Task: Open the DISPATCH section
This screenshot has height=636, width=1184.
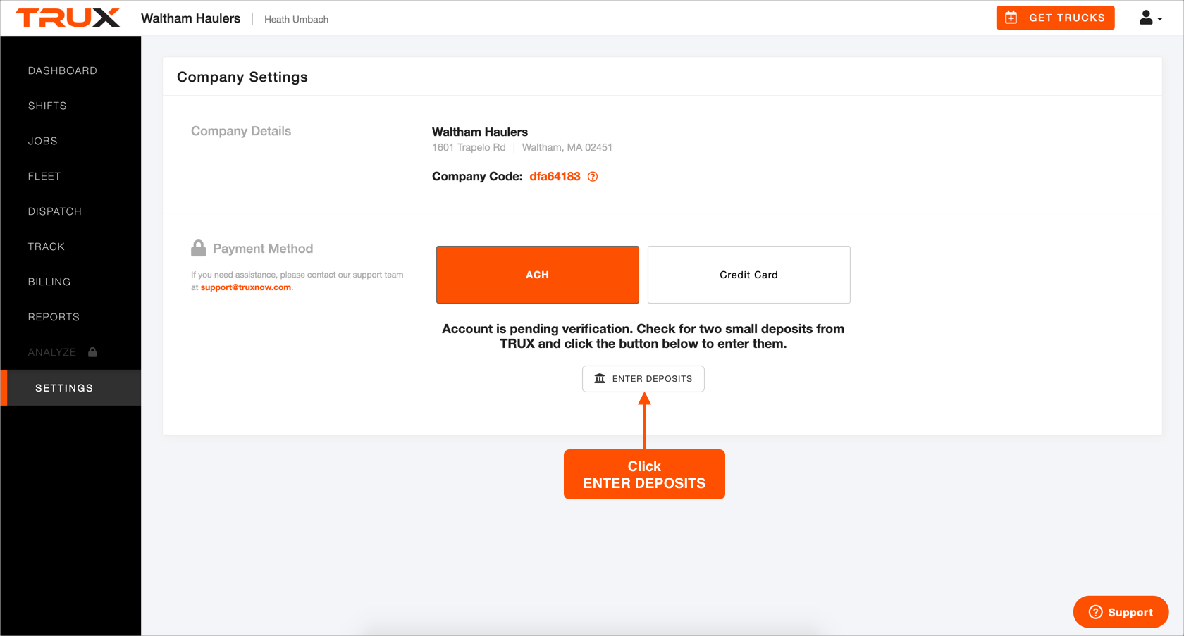Action: [55, 211]
